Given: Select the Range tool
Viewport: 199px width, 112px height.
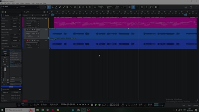Looking at the screenshot, I should 52,7.
